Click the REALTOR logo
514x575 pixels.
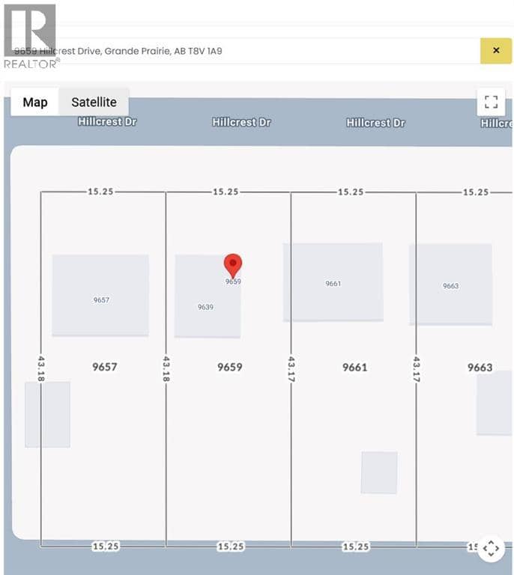point(31,36)
